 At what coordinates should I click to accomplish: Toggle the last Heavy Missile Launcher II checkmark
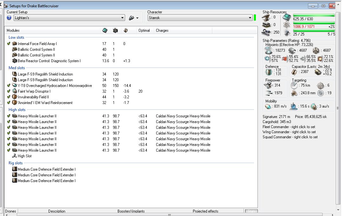pos(9,150)
